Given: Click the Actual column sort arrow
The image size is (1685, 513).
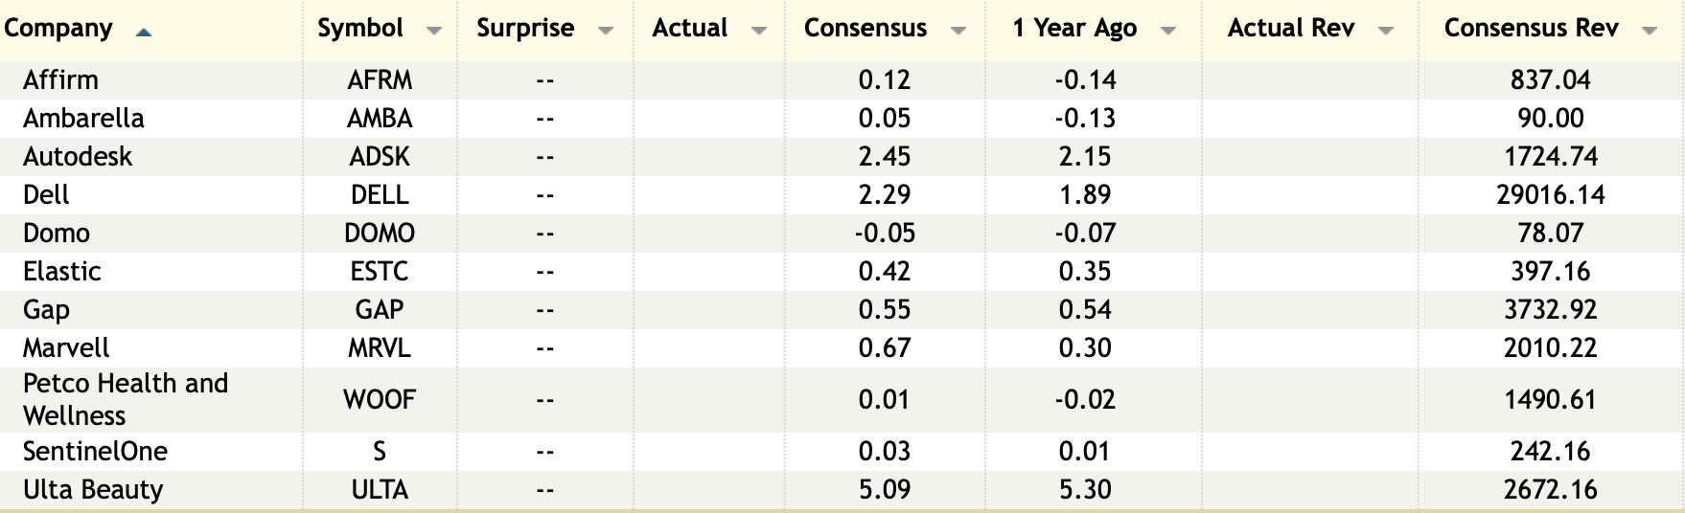Looking at the screenshot, I should click(x=759, y=31).
